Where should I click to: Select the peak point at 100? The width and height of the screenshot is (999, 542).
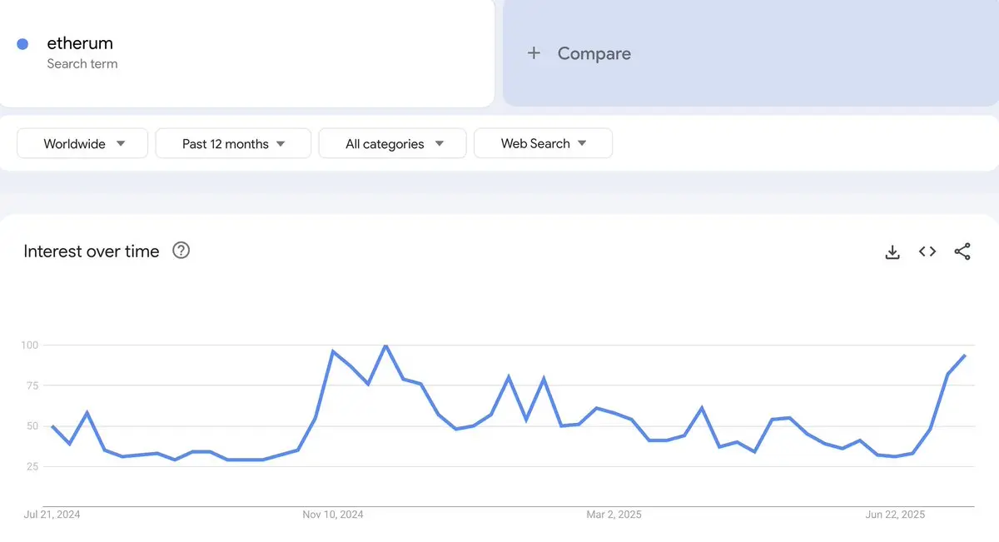coord(385,345)
